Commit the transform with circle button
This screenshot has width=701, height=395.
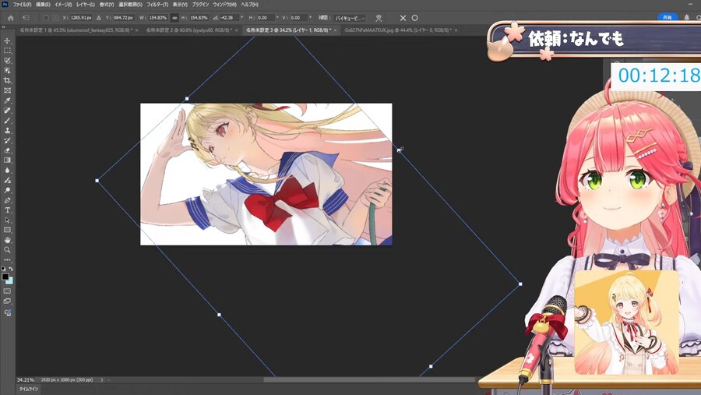tap(414, 18)
